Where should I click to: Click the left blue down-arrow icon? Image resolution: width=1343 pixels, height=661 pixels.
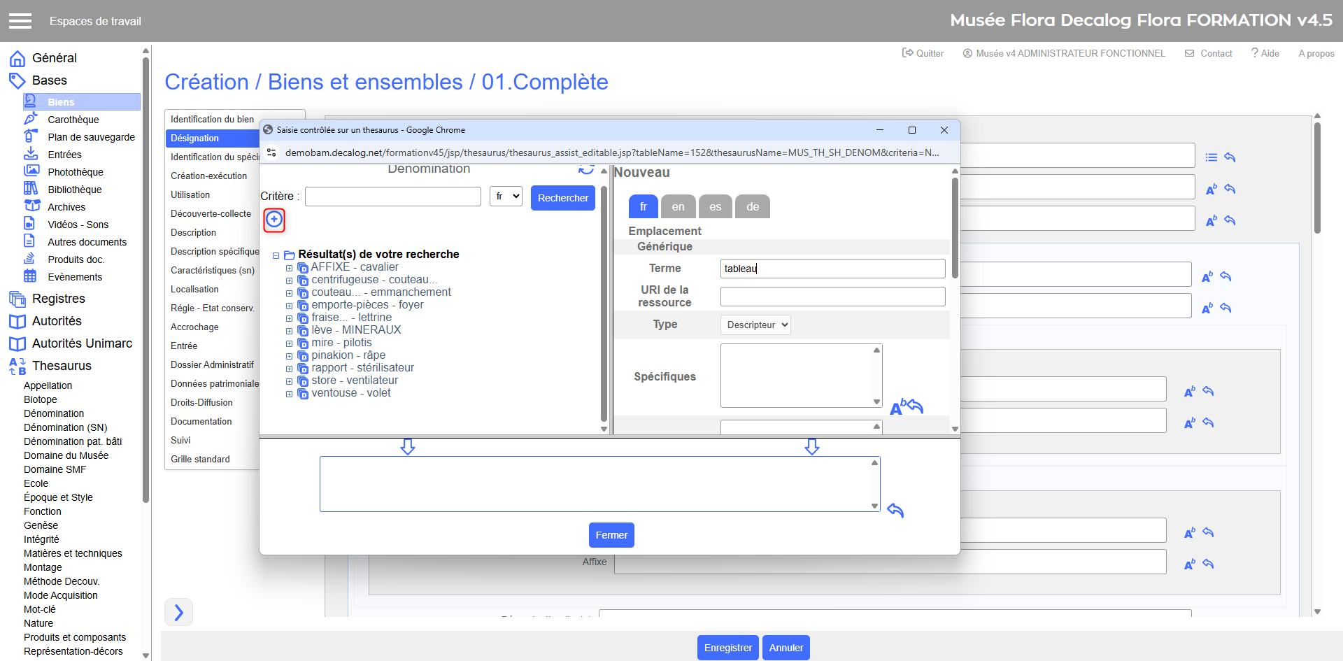[408, 447]
